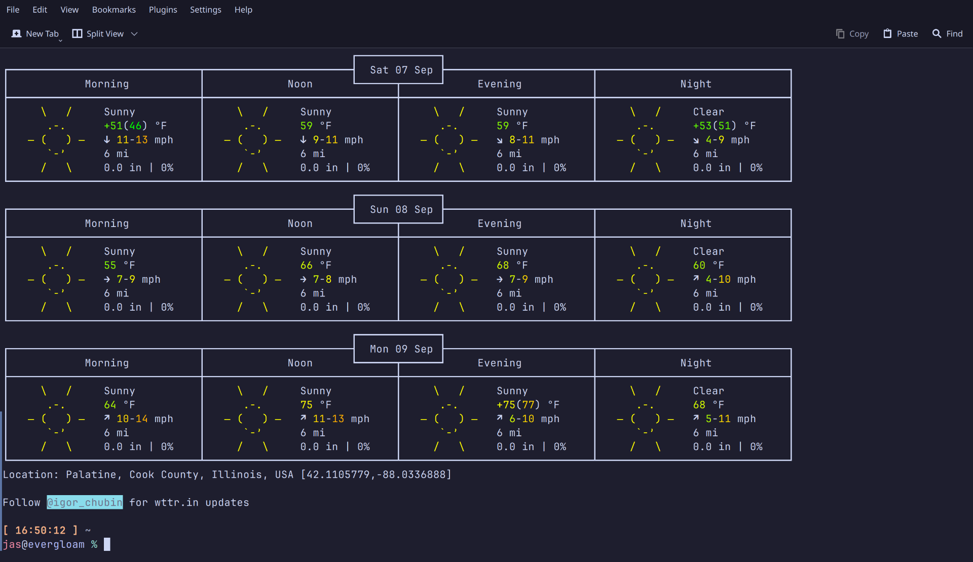The image size is (973, 562).
Task: Click the New Tab icon
Action: click(x=17, y=33)
